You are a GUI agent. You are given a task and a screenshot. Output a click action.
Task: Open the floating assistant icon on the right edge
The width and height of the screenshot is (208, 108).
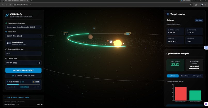pyautogui.click(x=206, y=48)
